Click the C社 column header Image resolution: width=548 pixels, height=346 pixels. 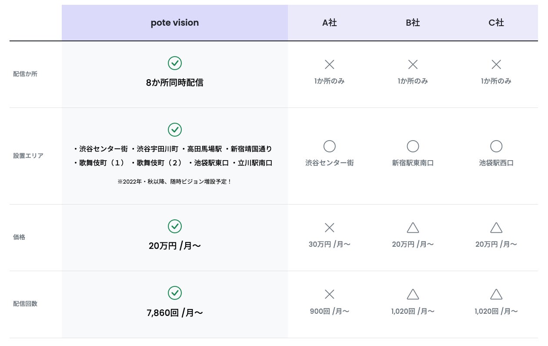pyautogui.click(x=496, y=23)
